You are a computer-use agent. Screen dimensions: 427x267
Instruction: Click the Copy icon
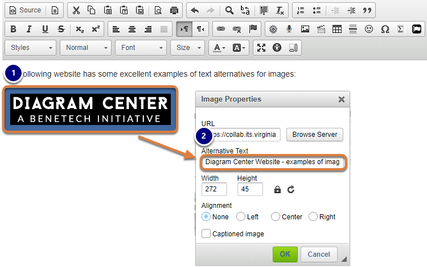[x=92, y=10]
